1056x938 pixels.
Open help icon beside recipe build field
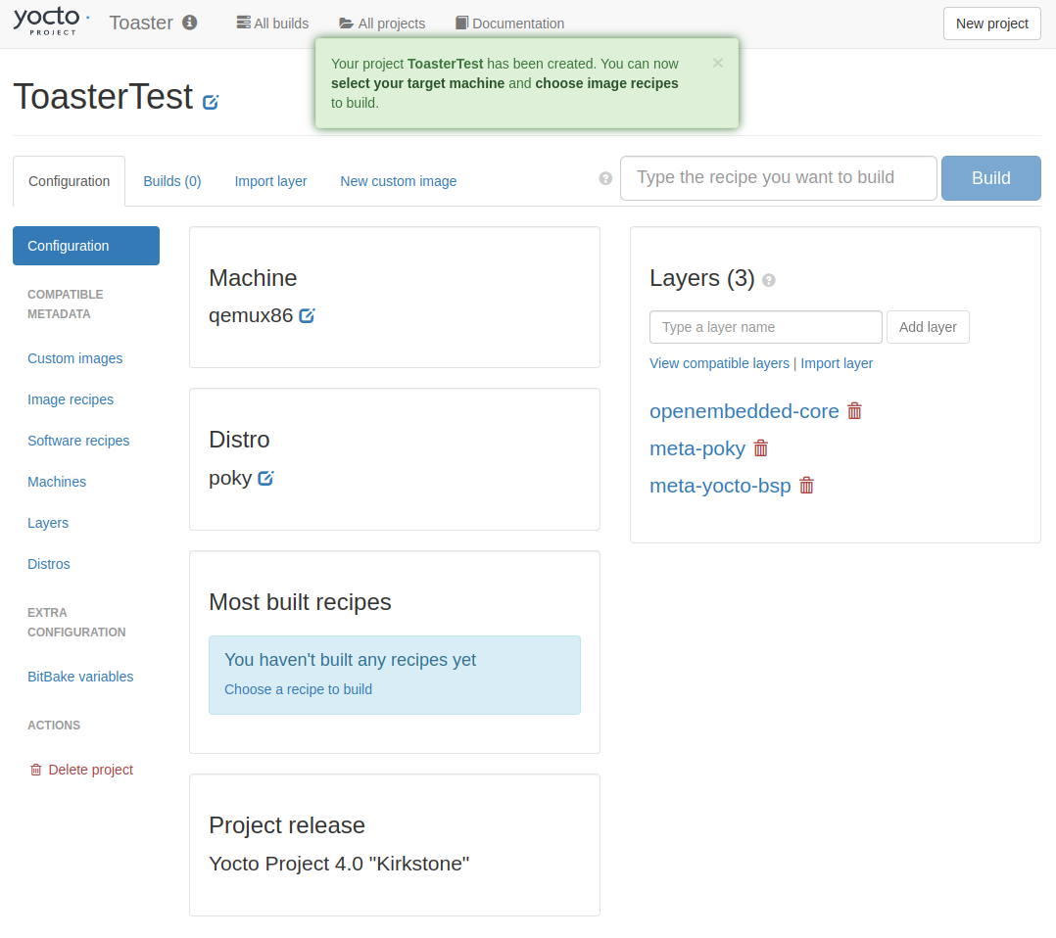click(x=605, y=178)
